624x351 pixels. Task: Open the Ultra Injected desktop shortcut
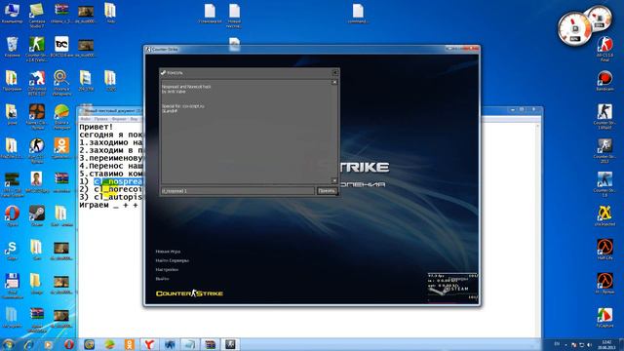click(x=604, y=216)
